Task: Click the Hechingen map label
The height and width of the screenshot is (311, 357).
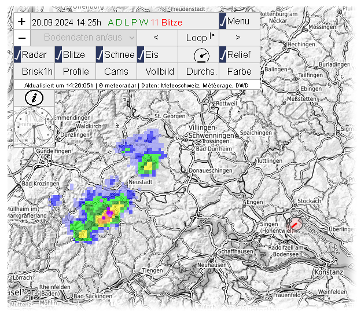Action: tap(301, 44)
